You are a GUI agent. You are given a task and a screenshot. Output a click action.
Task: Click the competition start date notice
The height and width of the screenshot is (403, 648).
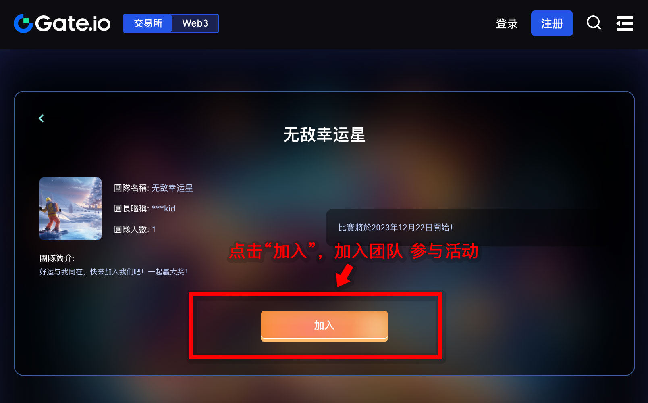396,228
